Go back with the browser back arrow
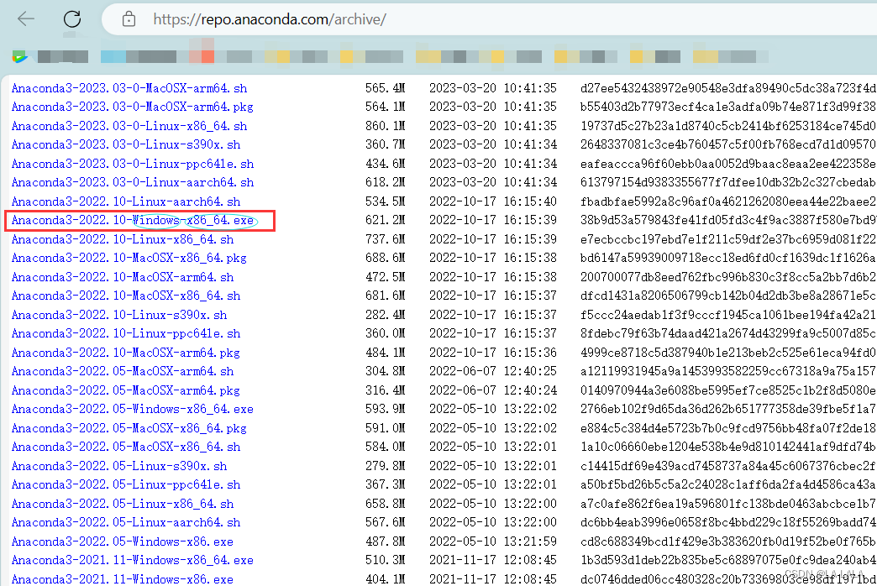The image size is (877, 586). click(26, 19)
